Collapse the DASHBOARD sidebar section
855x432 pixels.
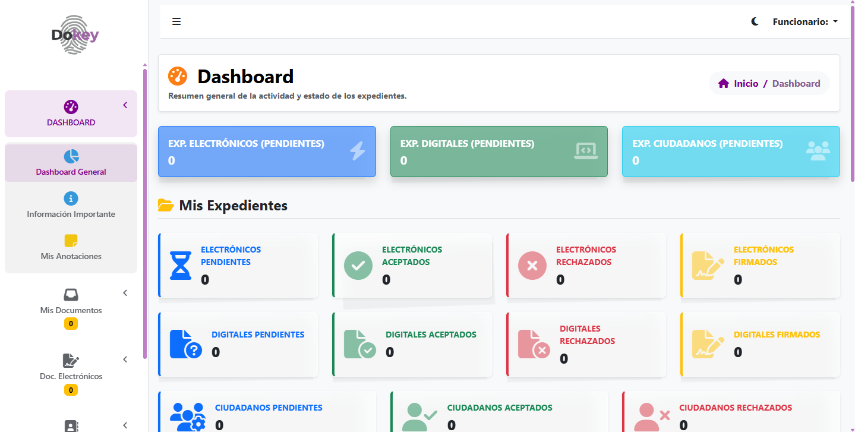pyautogui.click(x=125, y=105)
